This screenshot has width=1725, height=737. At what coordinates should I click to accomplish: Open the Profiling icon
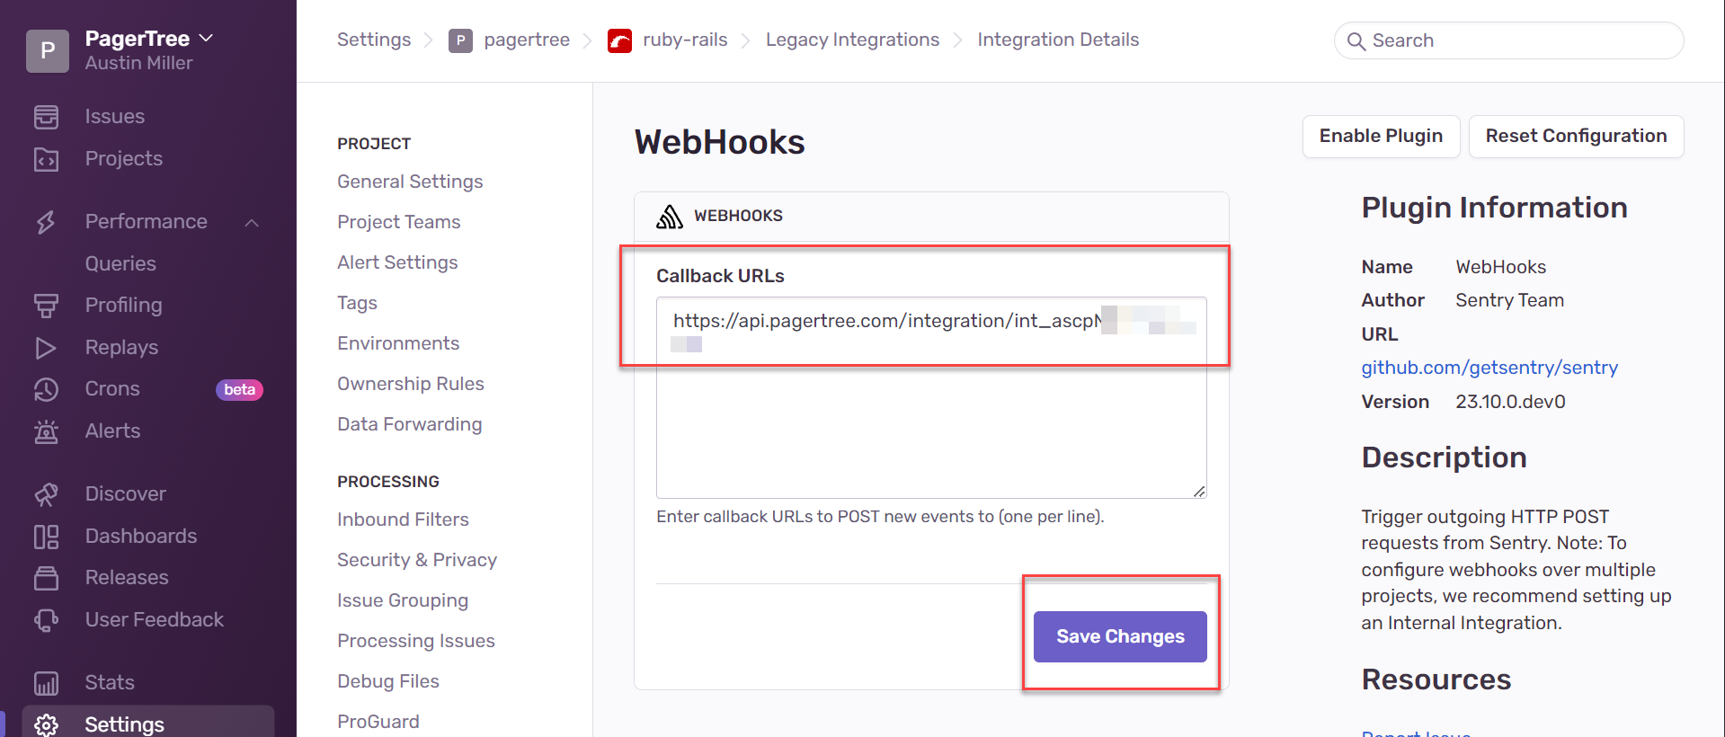coord(46,306)
